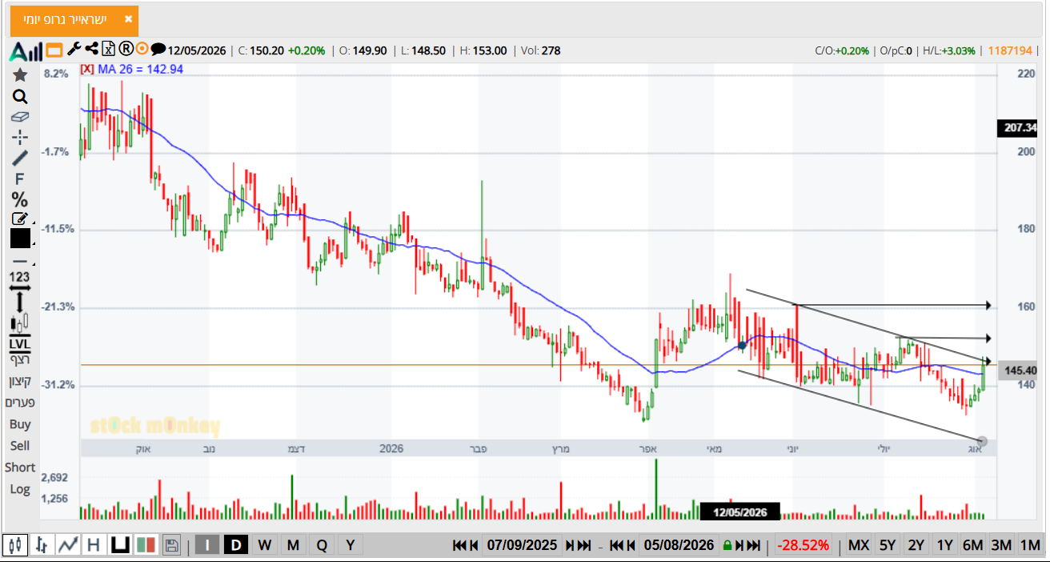This screenshot has height=562, width=1050.
Task: Click the Short button
Action: click(20, 468)
